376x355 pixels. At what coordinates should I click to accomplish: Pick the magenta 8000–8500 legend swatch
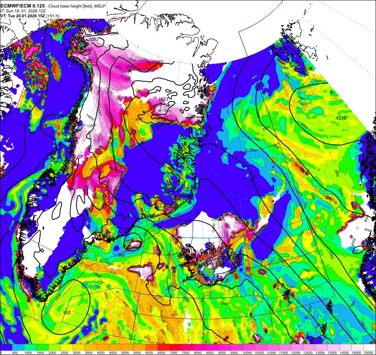click(200, 347)
